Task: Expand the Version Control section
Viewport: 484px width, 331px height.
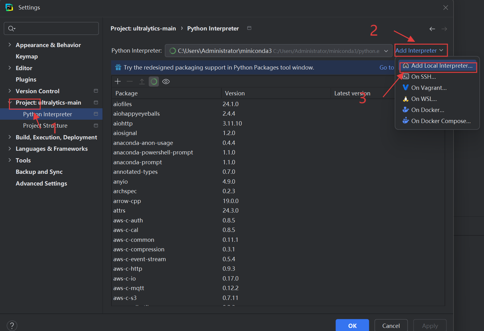Action: tap(10, 91)
